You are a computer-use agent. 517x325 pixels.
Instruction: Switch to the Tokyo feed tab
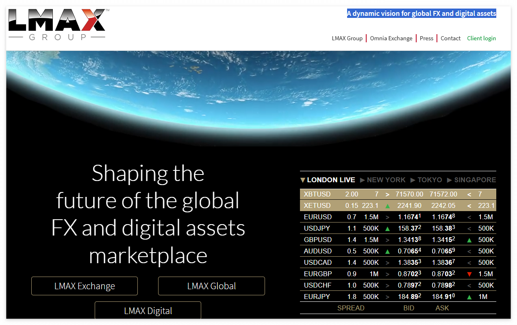[x=430, y=180]
